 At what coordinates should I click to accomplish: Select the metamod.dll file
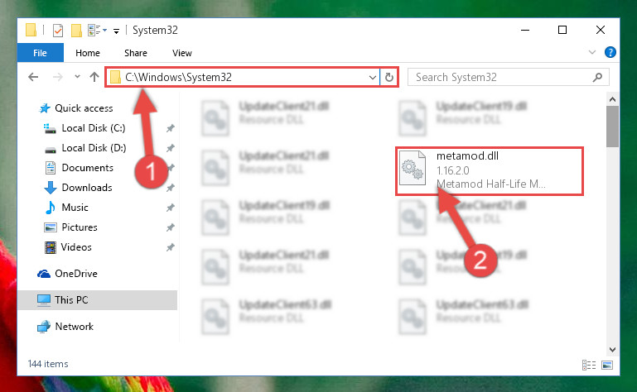pos(490,171)
